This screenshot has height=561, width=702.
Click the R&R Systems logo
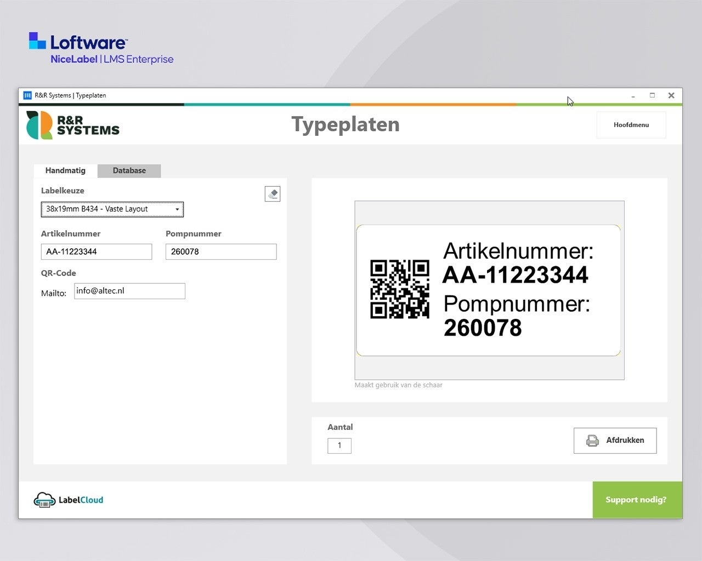pyautogui.click(x=73, y=125)
